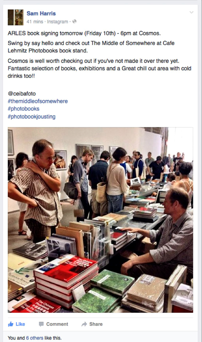Image resolution: width=202 pixels, height=342 pixels.
Task: Click the Comment button
Action: (x=53, y=324)
